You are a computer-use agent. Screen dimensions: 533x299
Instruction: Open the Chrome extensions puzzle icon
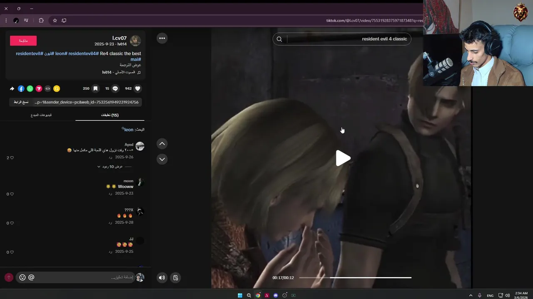[x=41, y=20]
